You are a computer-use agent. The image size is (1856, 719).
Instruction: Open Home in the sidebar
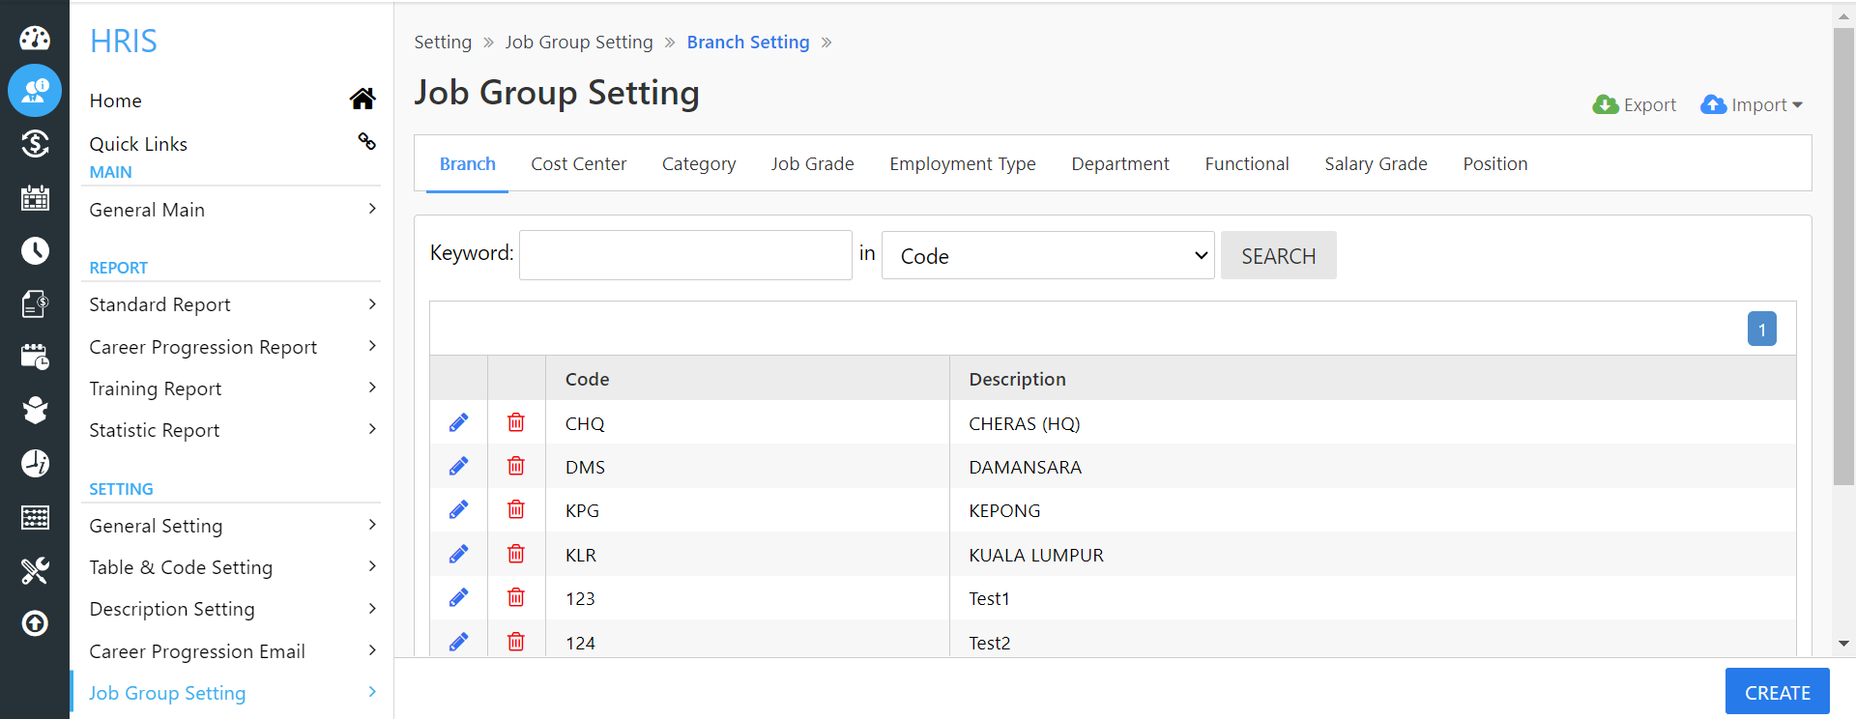[115, 101]
